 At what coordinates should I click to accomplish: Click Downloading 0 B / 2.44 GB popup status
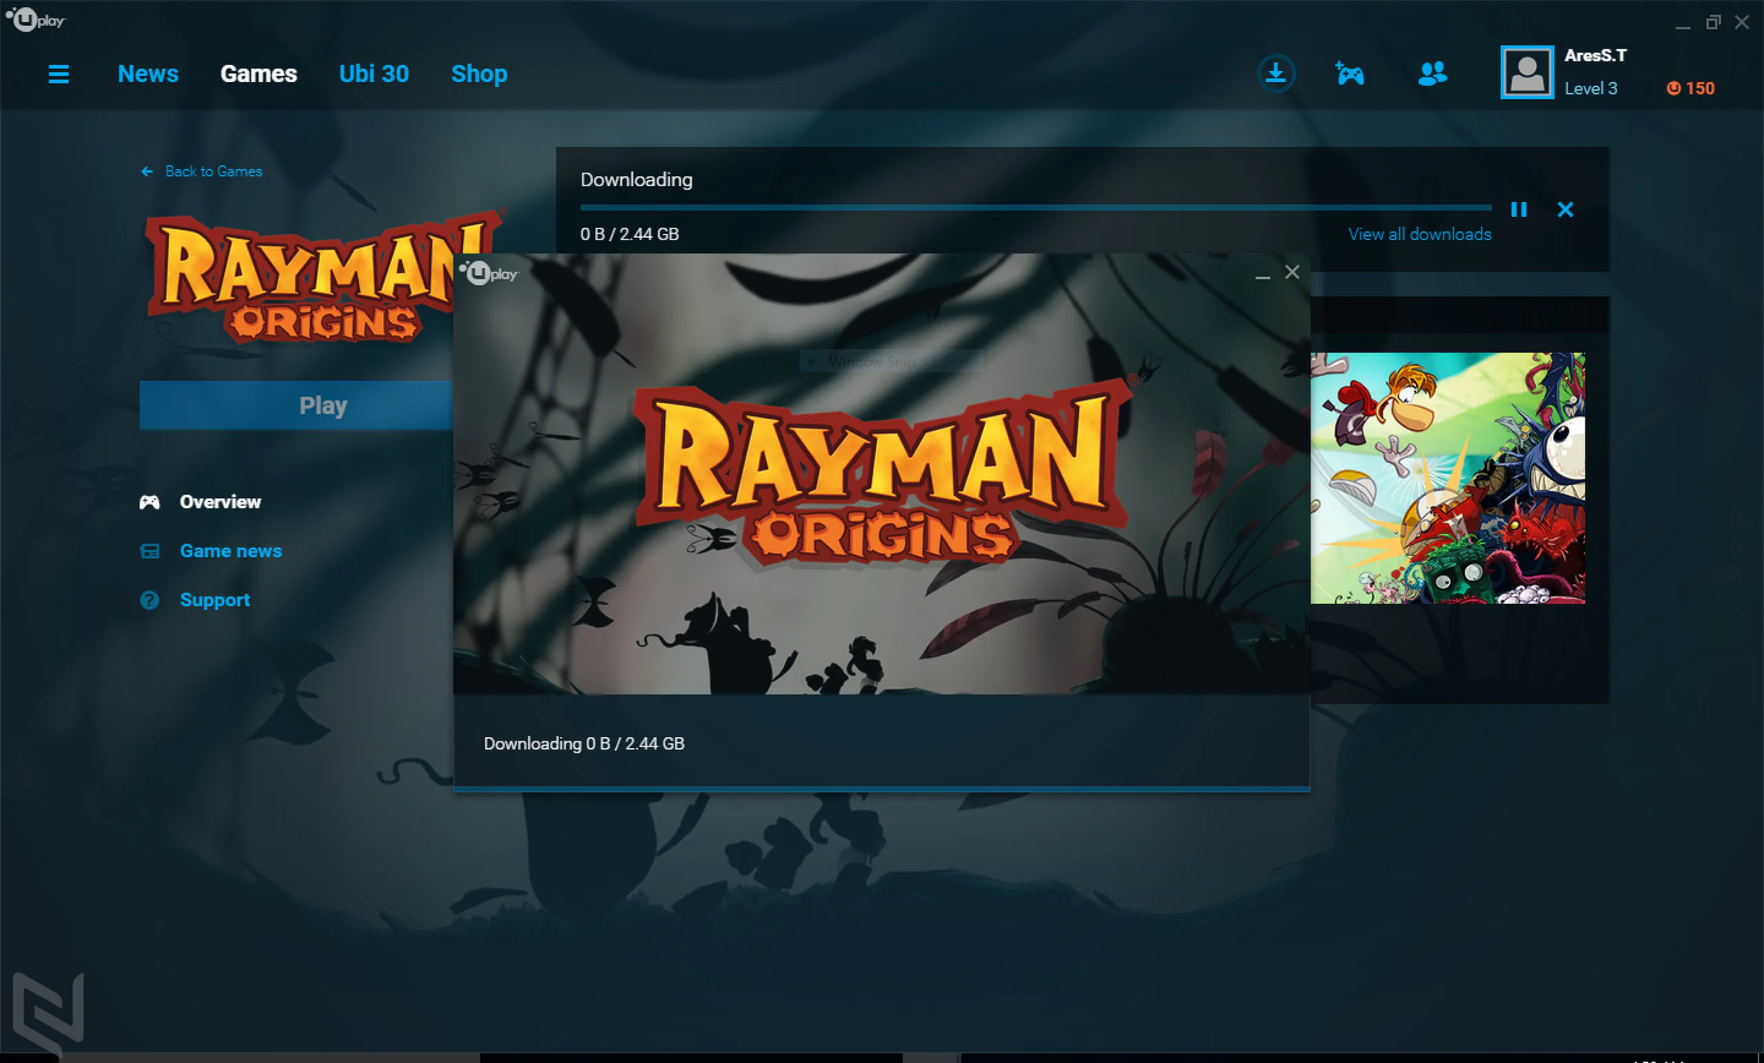(x=584, y=744)
